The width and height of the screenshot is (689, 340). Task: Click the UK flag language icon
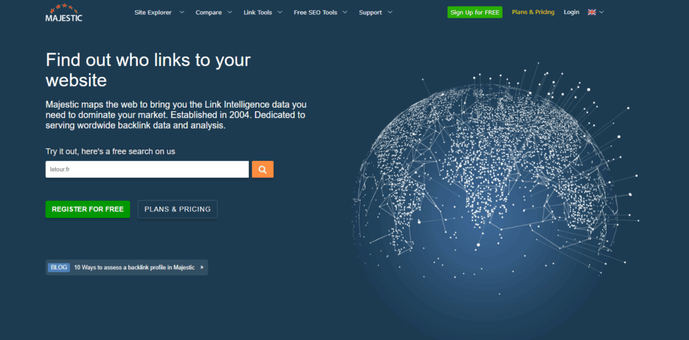click(592, 12)
